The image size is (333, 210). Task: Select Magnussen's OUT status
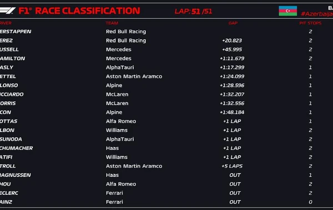tap(235, 175)
